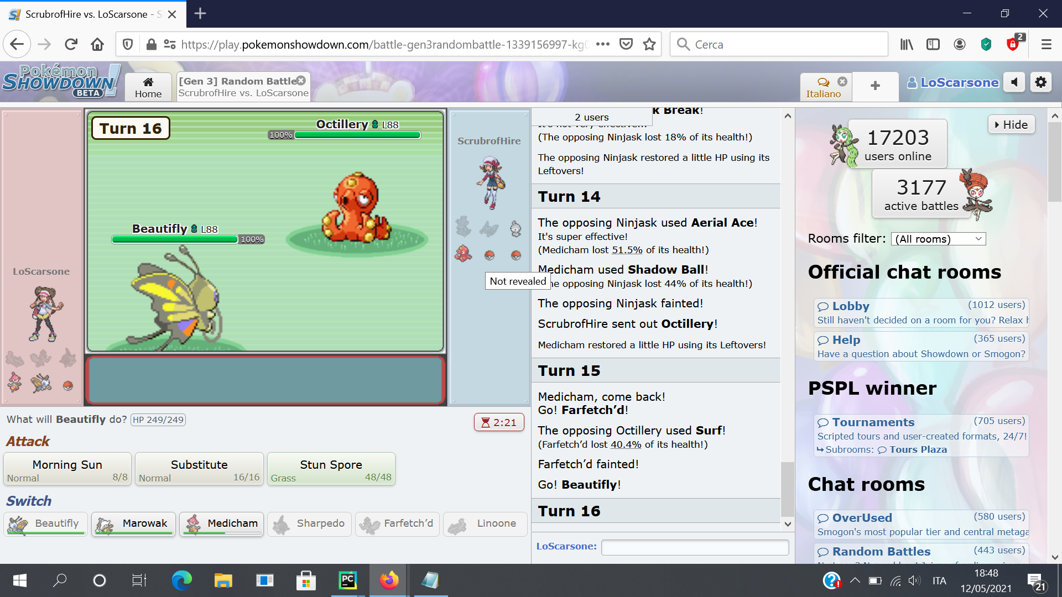This screenshot has height=597, width=1062.
Task: Click the active Beautifly switch button
Action: [x=45, y=523]
